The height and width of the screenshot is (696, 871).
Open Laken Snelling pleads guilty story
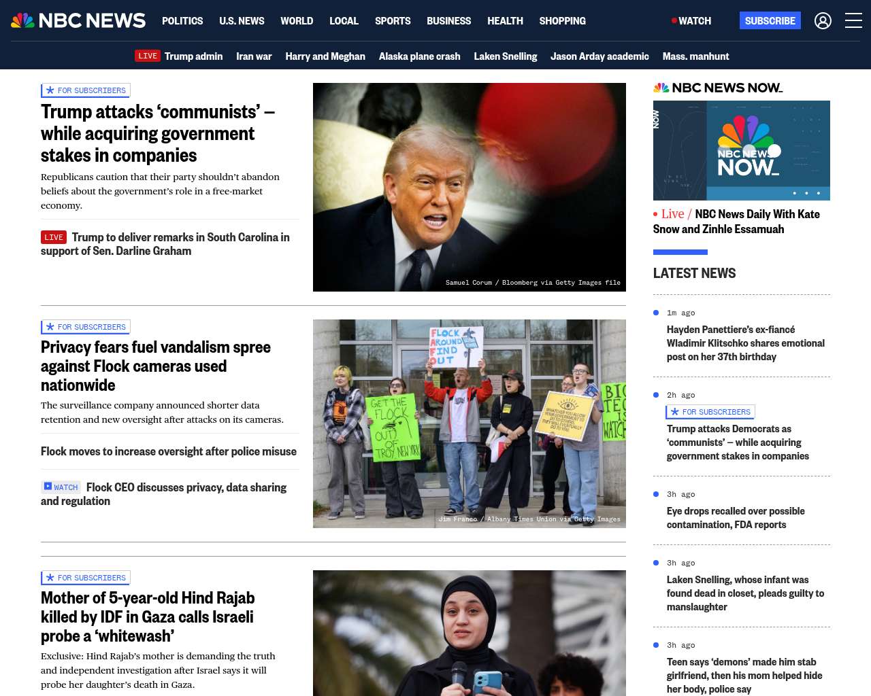tap(745, 593)
